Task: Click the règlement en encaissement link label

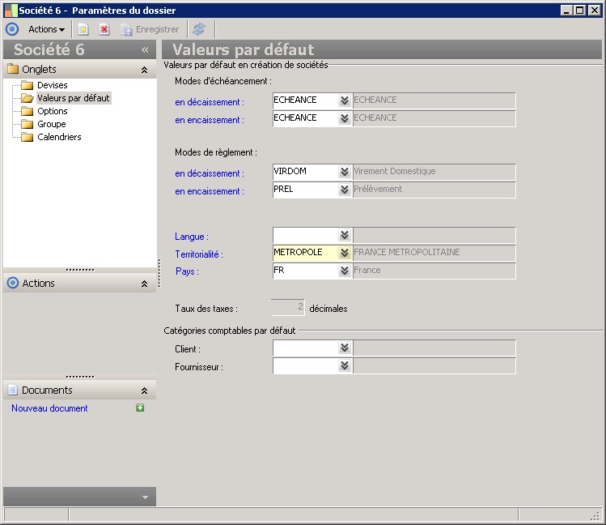Action: click(x=210, y=191)
